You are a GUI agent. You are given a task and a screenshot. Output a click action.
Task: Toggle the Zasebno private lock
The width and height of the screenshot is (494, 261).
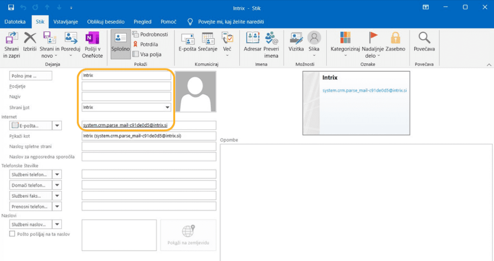coord(396,41)
